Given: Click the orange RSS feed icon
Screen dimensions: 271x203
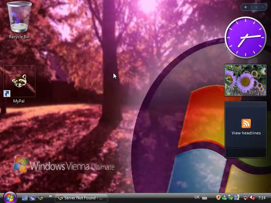Looking at the screenshot, I should pyautogui.click(x=246, y=123).
